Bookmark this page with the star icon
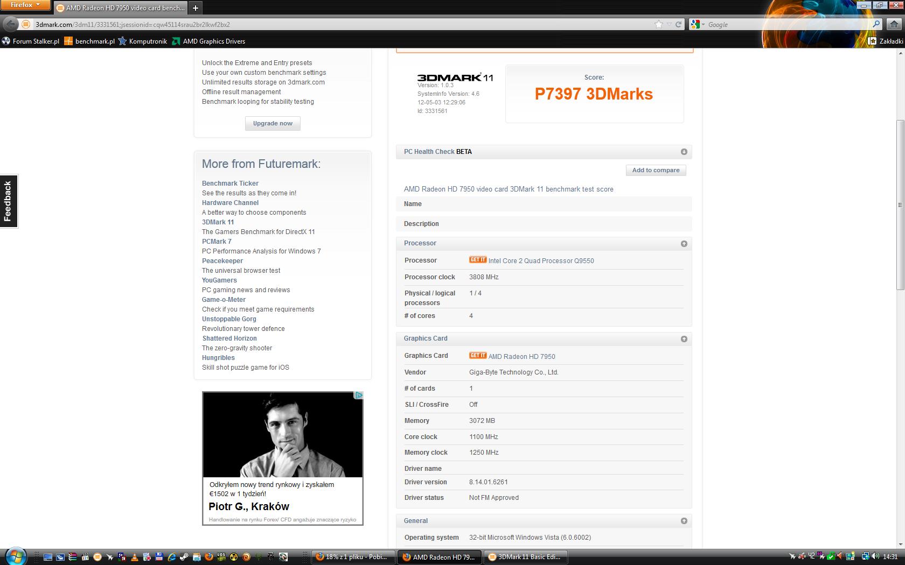The height and width of the screenshot is (565, 905). (x=658, y=24)
